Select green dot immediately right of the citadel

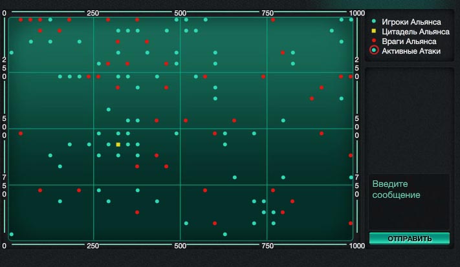[128, 145]
